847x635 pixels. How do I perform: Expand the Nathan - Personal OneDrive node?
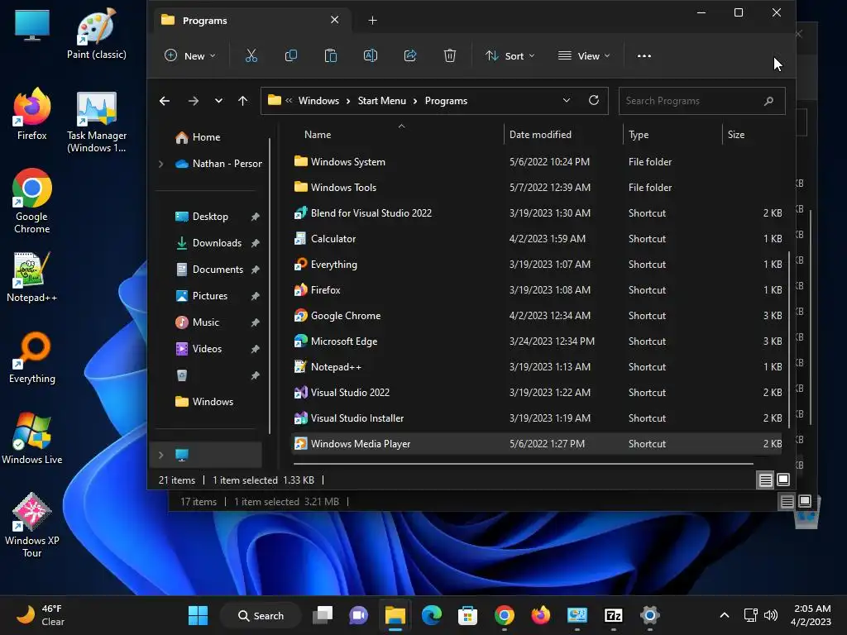pos(161,164)
